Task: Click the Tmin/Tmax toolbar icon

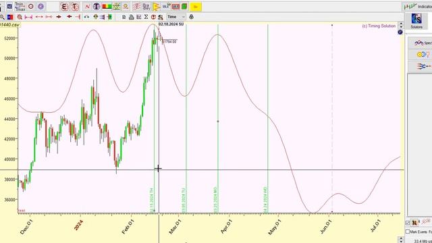Action: [20, 6]
